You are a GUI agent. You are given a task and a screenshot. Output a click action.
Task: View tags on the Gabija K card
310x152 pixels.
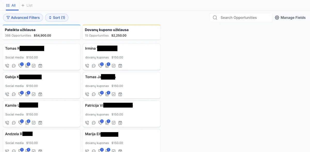coord(21,94)
